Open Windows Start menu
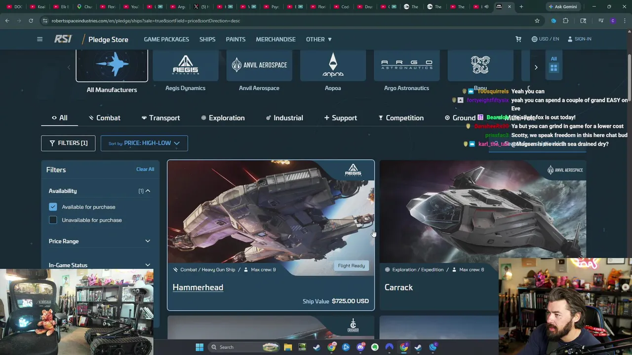The image size is (632, 355). point(199,347)
